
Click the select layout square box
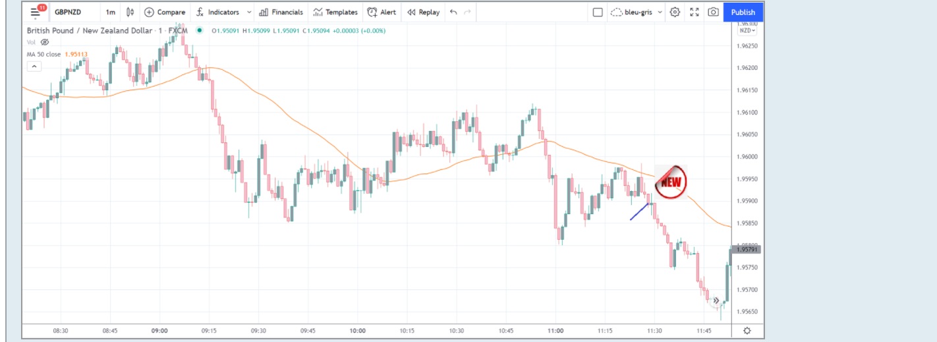pyautogui.click(x=598, y=12)
